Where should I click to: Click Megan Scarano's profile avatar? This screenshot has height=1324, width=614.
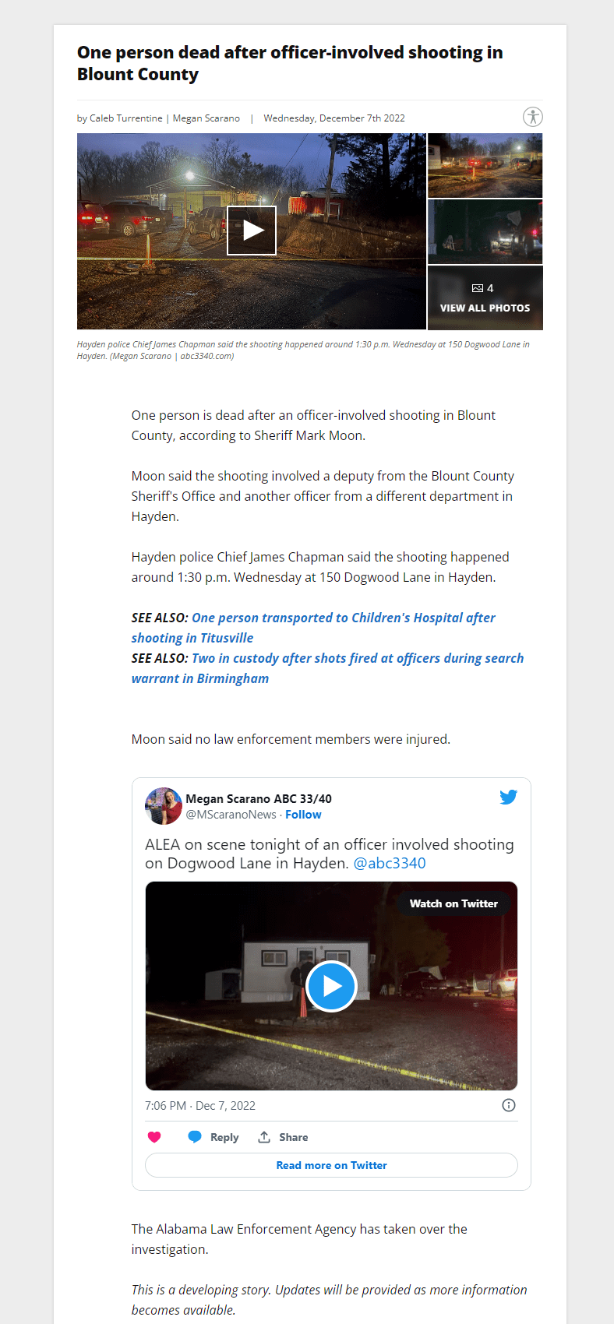[x=163, y=805]
